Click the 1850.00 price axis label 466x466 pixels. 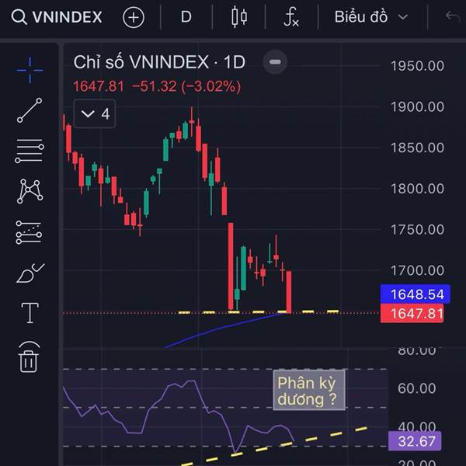pos(417,148)
